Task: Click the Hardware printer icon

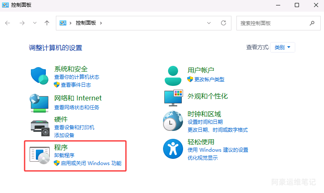Action: (x=40, y=127)
